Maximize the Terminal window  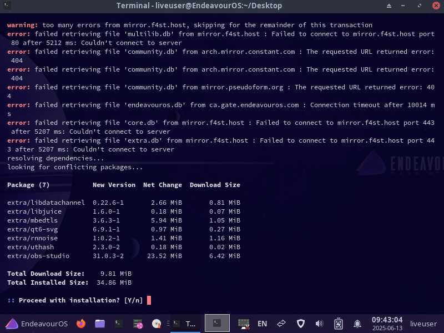pos(420,6)
